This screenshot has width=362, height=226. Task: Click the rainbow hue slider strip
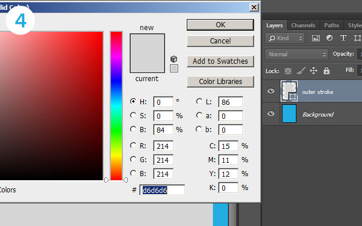click(x=116, y=106)
